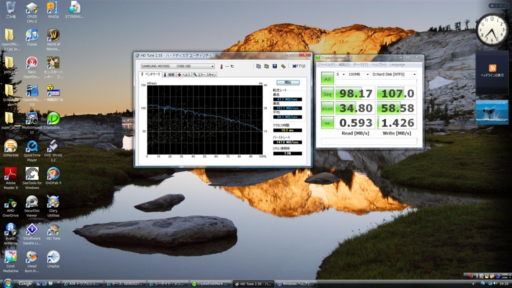The image size is (512, 288).
Task: Click the volume speaker icon in system tray
Action: pyautogui.click(x=495, y=283)
